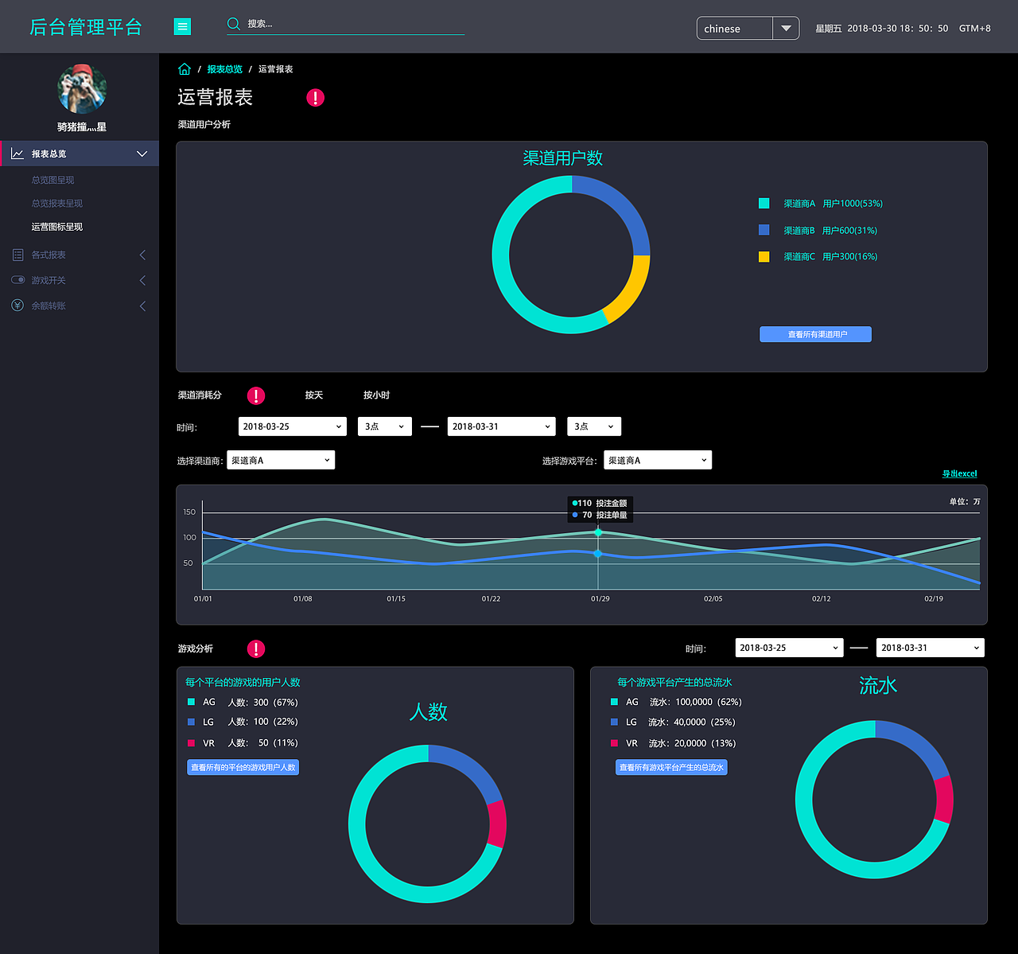
Task: Open the 选择渠道商 dropdown
Action: click(281, 460)
